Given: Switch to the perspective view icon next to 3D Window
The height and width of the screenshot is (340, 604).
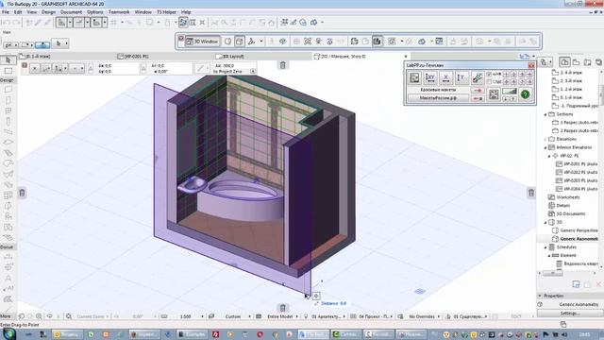Looking at the screenshot, I should [228, 42].
